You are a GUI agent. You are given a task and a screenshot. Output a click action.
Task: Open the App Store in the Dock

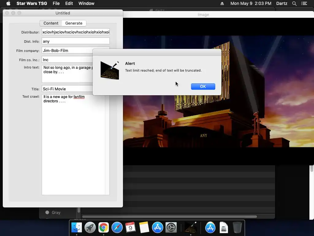157,228
